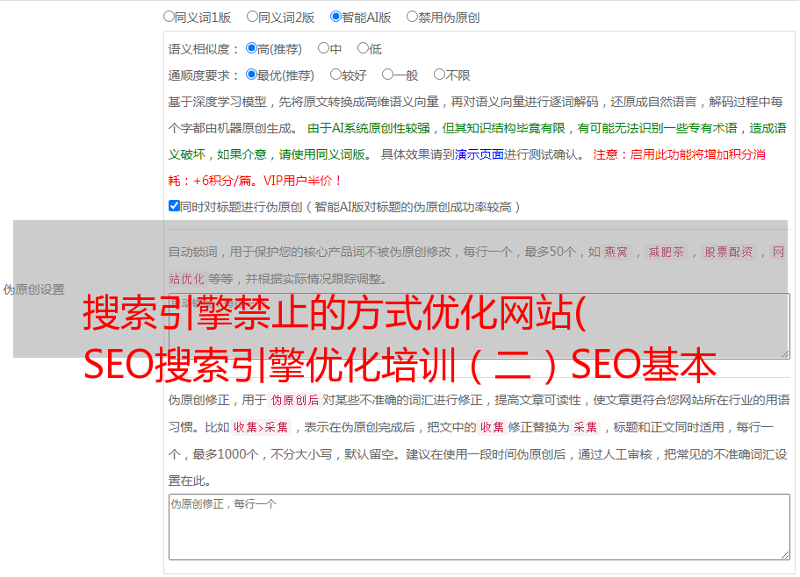The width and height of the screenshot is (800, 577).
Task: Select the 智能AI版 radio button
Action: click(x=335, y=17)
